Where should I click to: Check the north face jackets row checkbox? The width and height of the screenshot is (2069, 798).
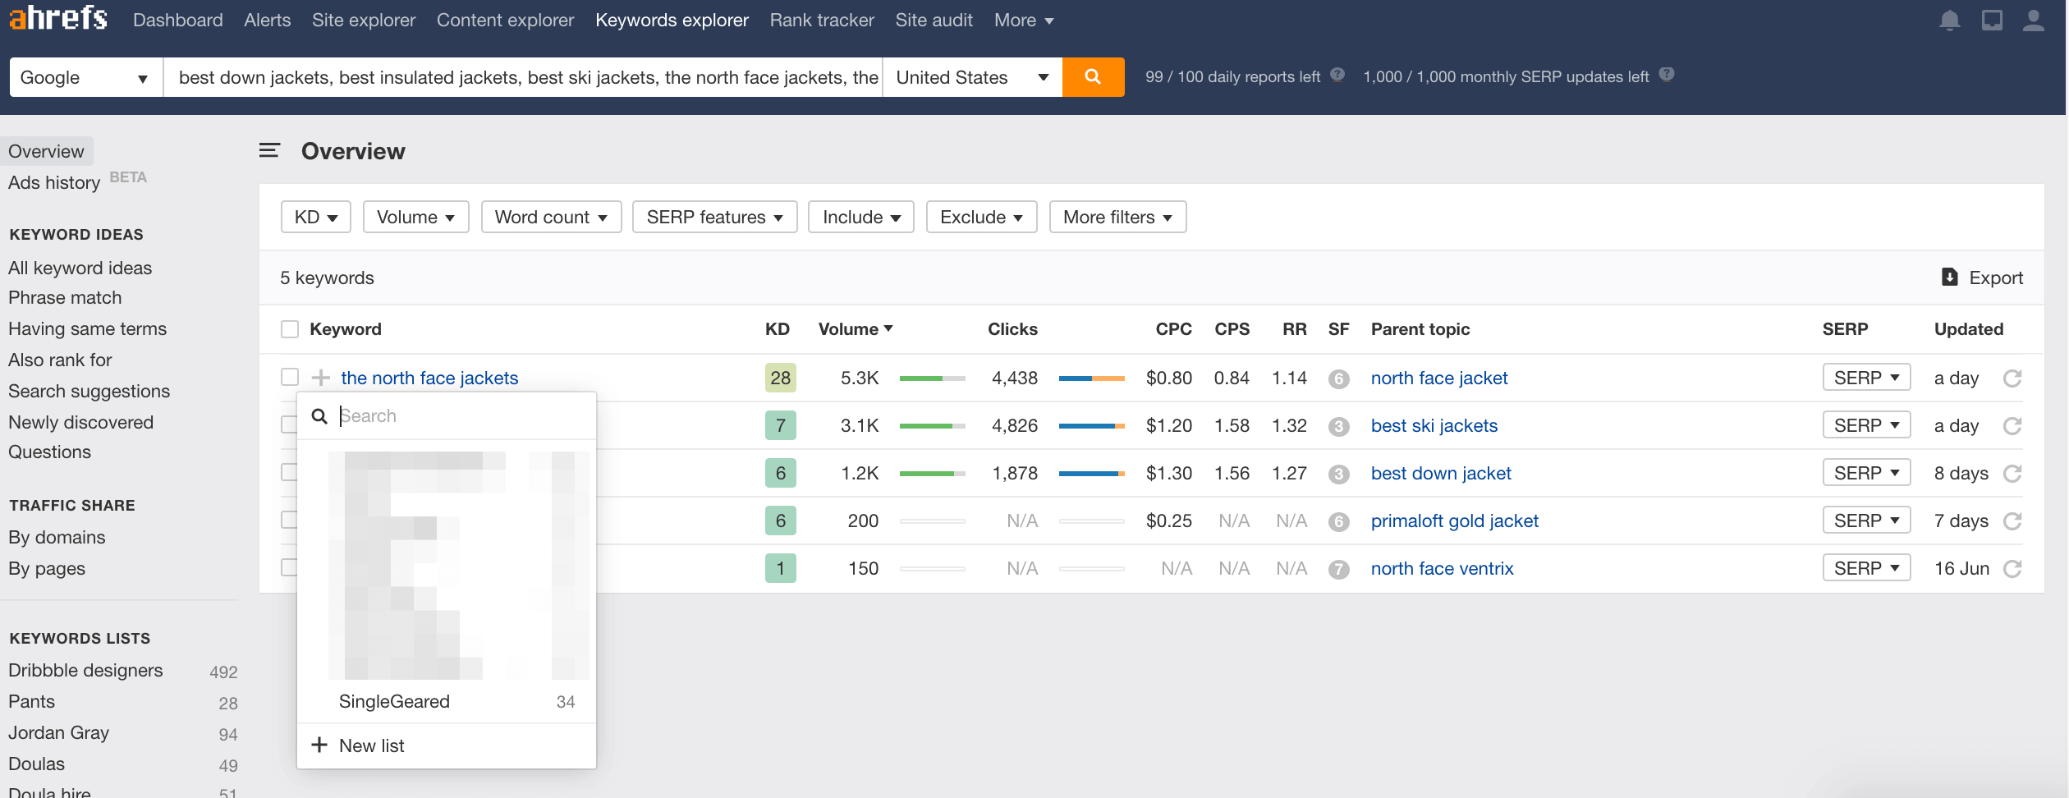point(289,377)
